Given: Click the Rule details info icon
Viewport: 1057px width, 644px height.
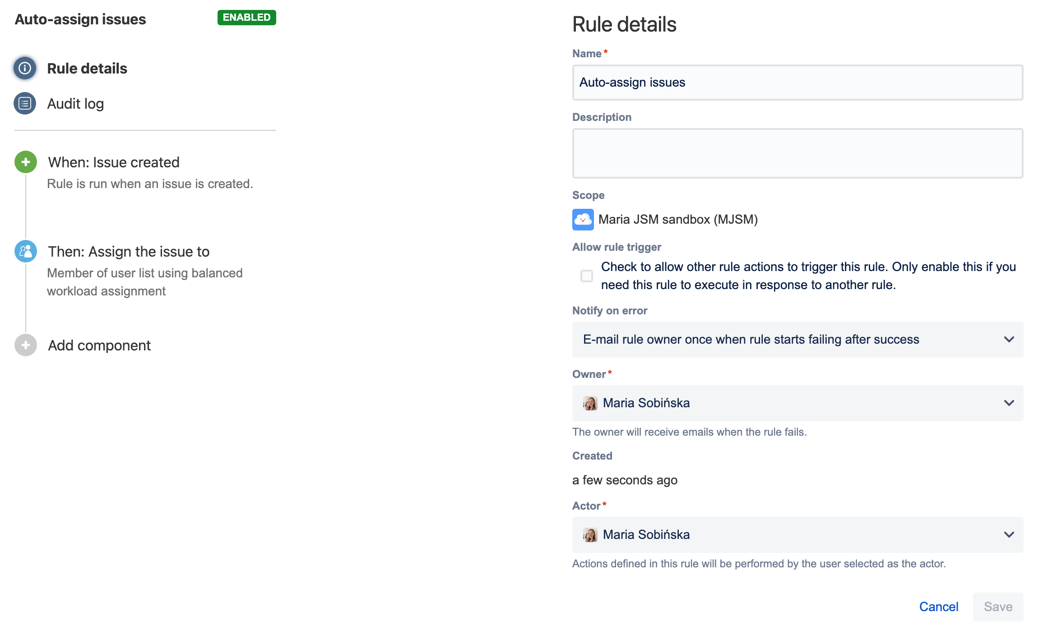Looking at the screenshot, I should (x=25, y=68).
